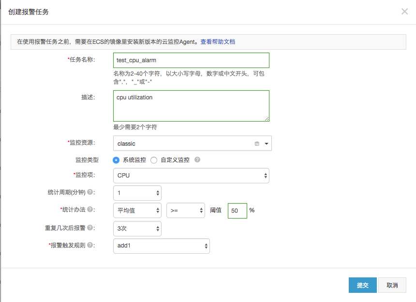Open the >= comparison operator dropdown
The image size is (416, 302).
coord(185,211)
